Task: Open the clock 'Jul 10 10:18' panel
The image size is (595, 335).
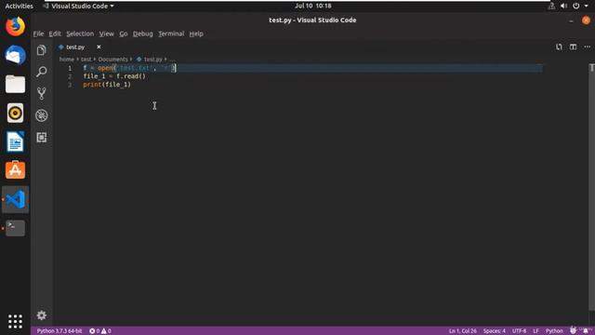Action: pyautogui.click(x=313, y=6)
